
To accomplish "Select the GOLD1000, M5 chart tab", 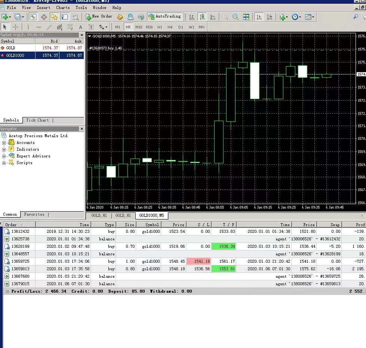I will click(151, 215).
